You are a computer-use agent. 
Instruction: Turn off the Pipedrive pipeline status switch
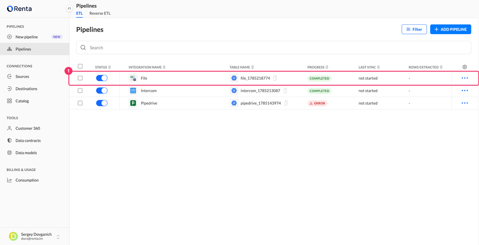pyautogui.click(x=102, y=103)
